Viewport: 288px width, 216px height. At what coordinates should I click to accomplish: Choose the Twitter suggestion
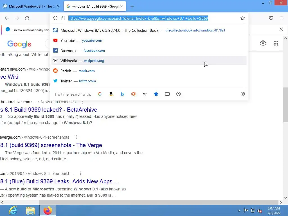149,81
